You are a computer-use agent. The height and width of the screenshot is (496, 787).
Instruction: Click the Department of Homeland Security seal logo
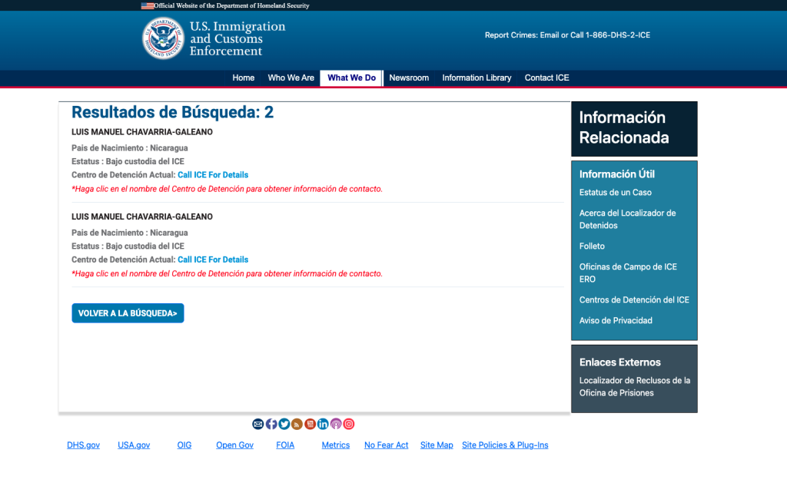tap(163, 38)
